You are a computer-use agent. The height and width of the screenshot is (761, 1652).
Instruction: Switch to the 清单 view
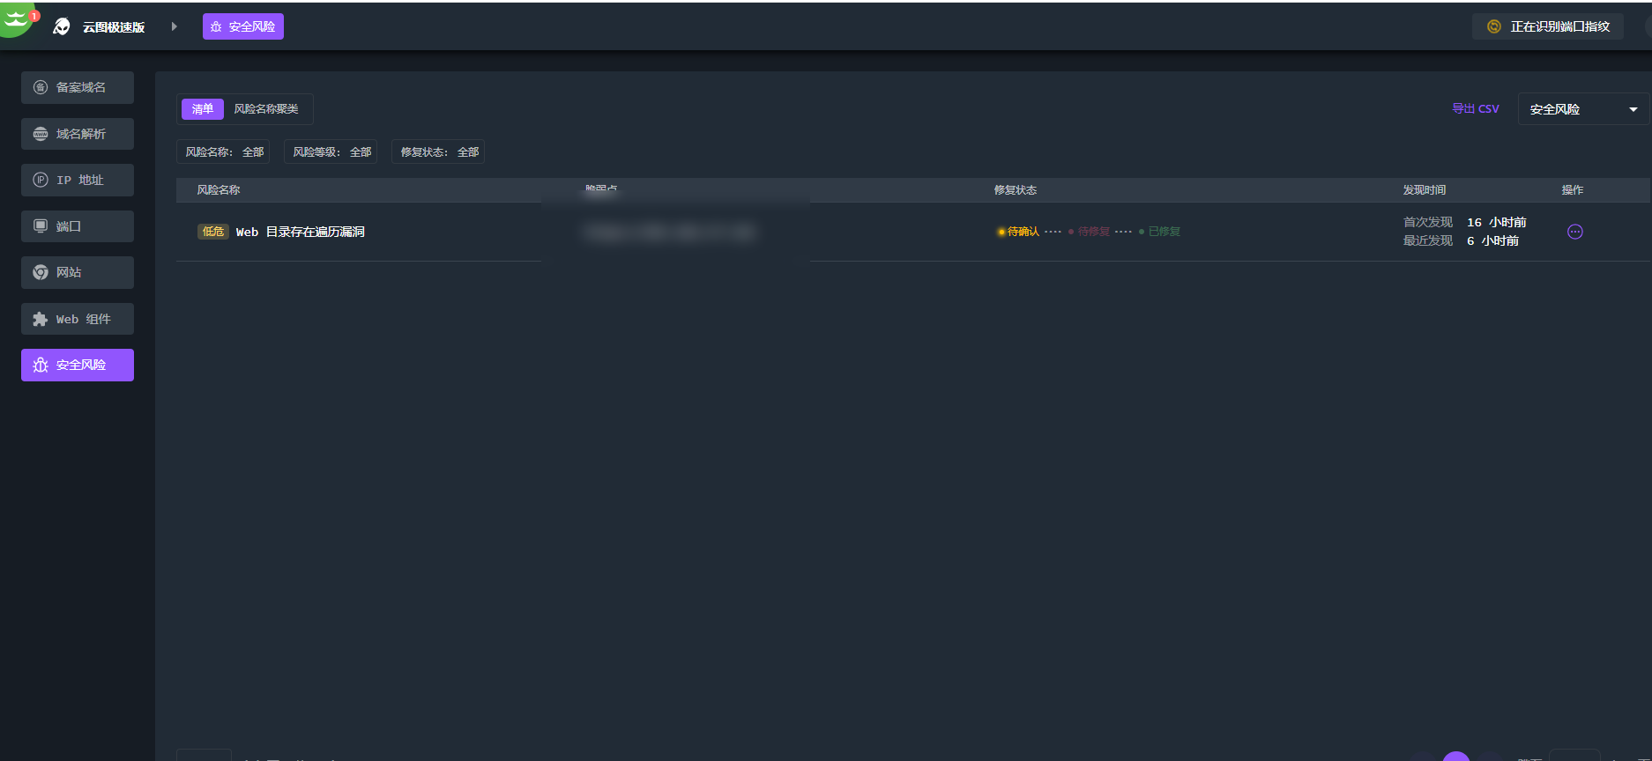click(203, 109)
